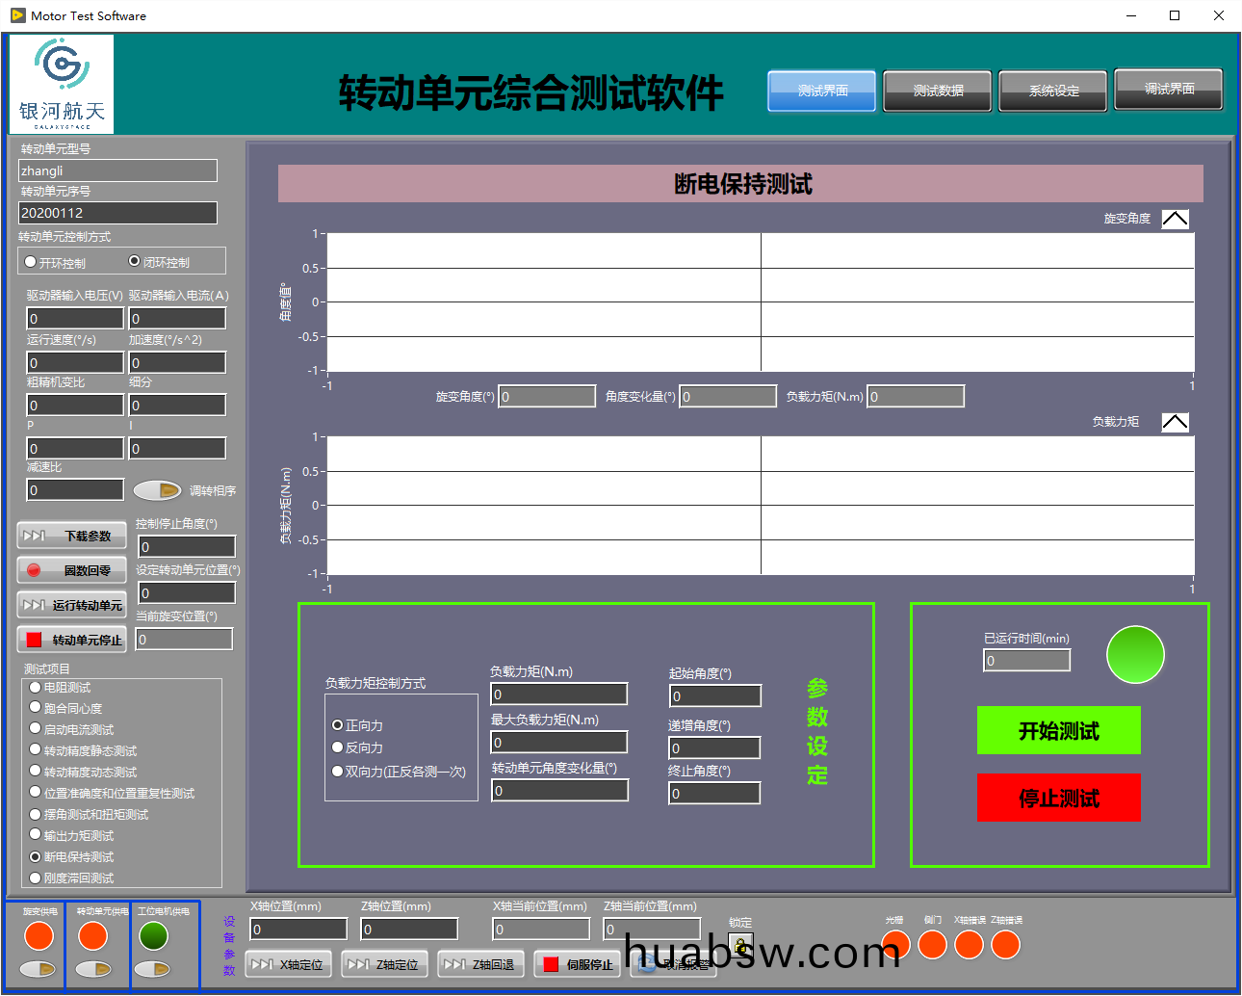Screen dimensions: 1242x996
Task: Click the X轴定位 positioning button
Action: click(x=290, y=964)
